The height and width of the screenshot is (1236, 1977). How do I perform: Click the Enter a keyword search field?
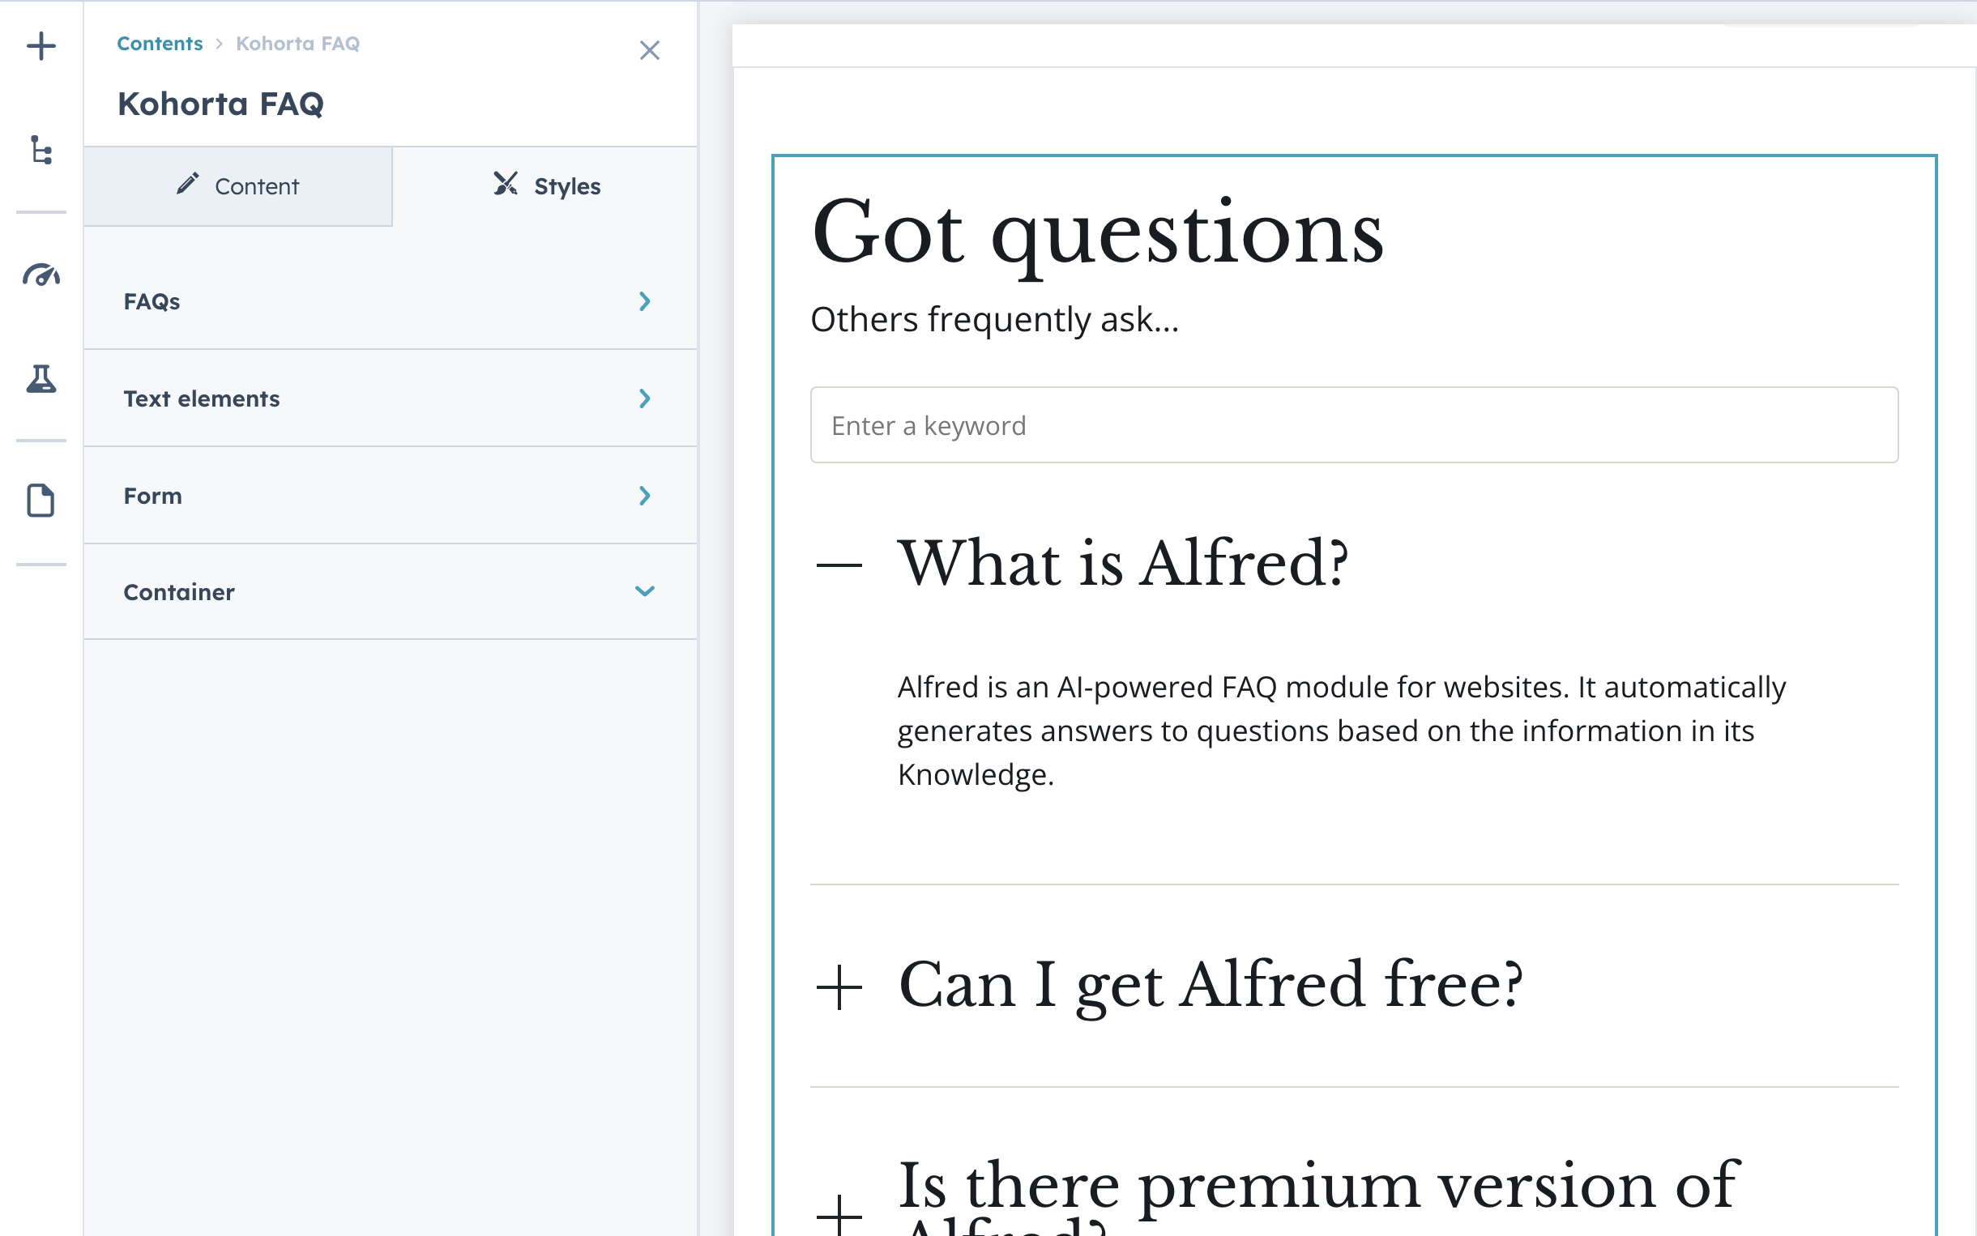(1354, 425)
